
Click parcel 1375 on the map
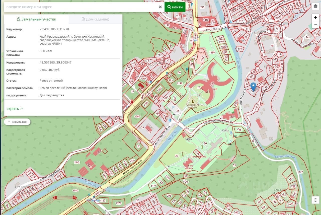click(x=118, y=203)
